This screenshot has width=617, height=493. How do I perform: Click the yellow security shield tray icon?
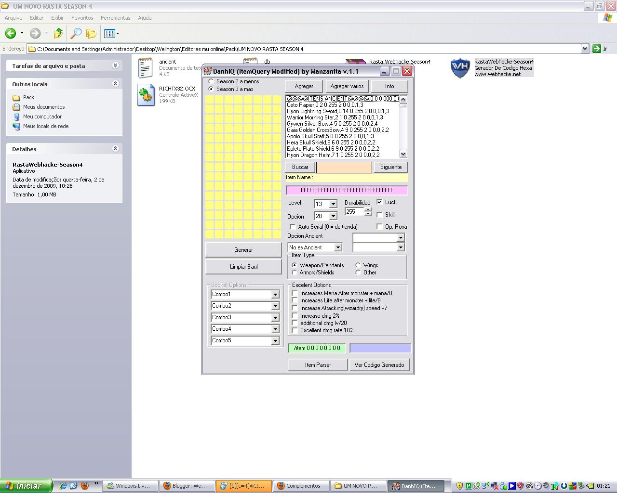(x=459, y=486)
